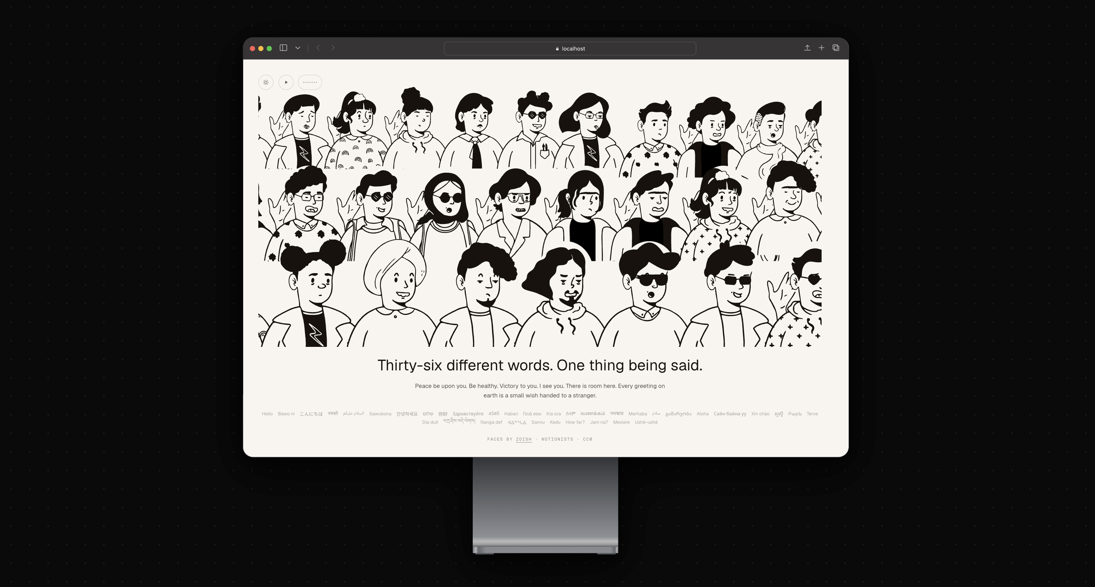Click the greeting 'Jam na?'
Viewport: 1095px width, 587px height.
tap(598, 422)
